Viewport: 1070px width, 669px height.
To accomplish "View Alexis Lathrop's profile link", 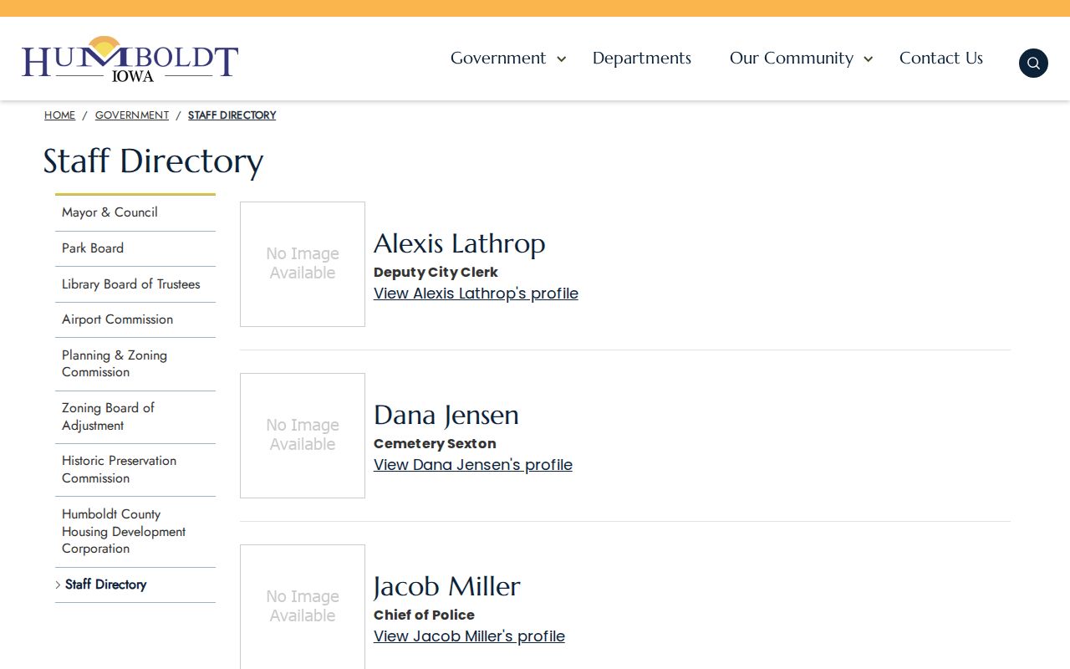I will 476,294.
